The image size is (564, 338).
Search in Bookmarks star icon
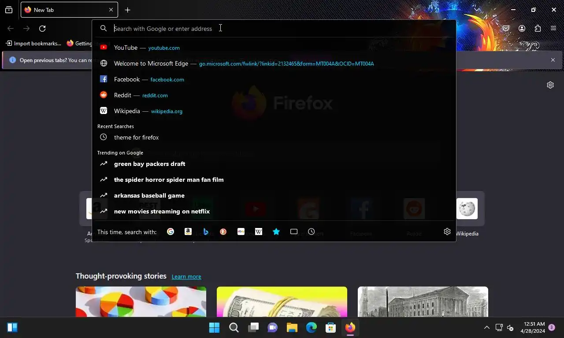pos(276,231)
